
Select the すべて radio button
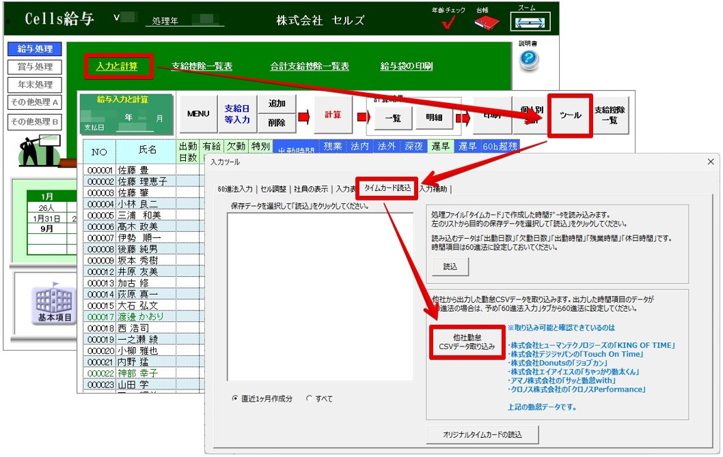tap(310, 398)
